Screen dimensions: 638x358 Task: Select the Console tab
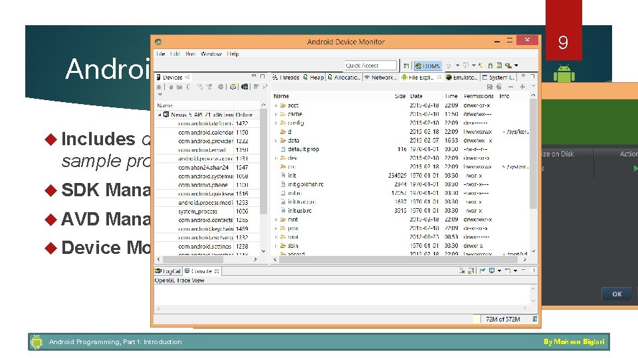(201, 271)
